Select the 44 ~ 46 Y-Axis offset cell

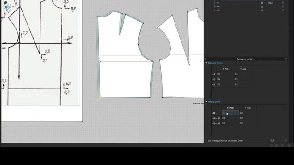(x=248, y=118)
